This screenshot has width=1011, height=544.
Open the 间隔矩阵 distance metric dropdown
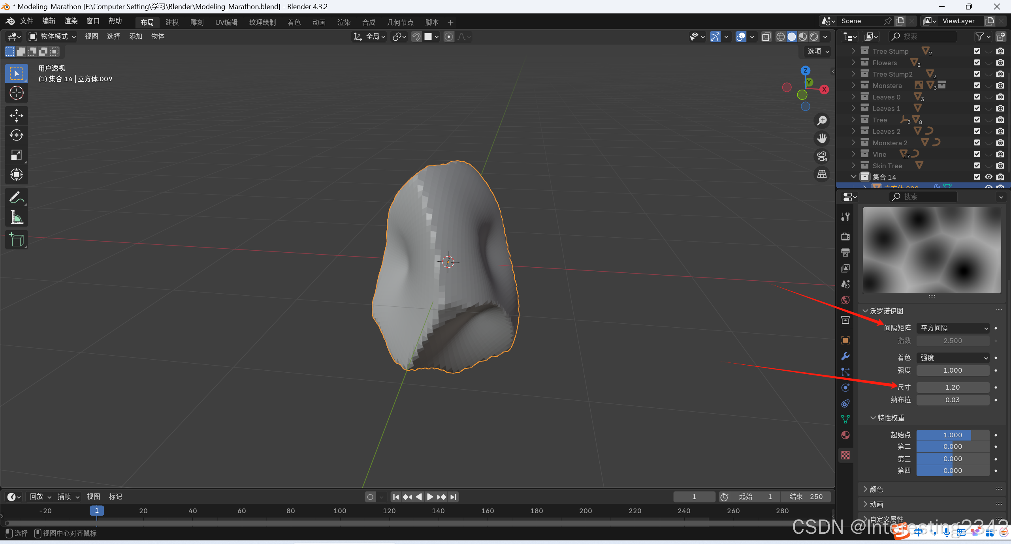(953, 328)
